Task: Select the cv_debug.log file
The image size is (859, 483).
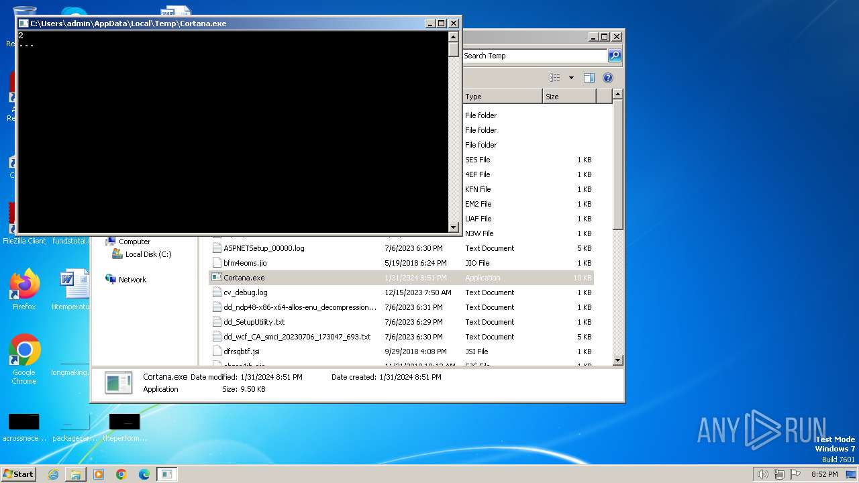Action: click(246, 292)
